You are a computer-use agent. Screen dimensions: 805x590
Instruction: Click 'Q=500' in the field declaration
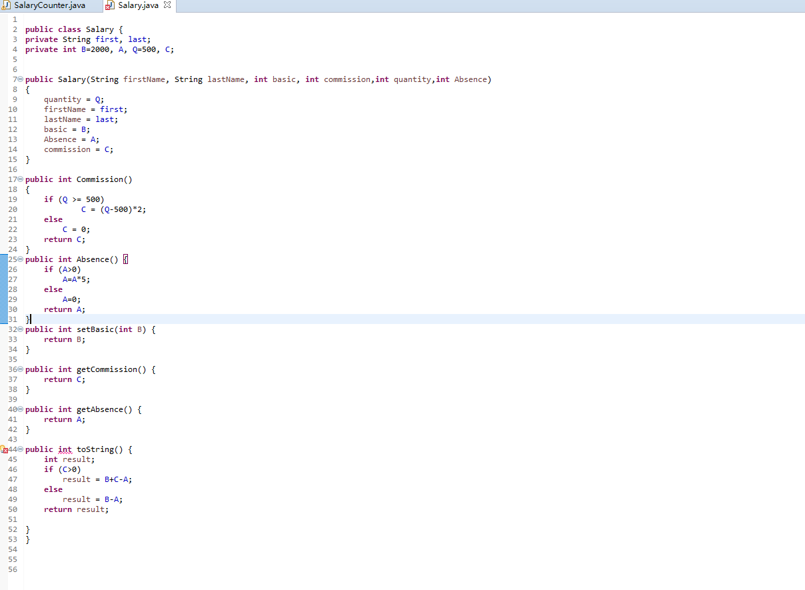tap(144, 49)
